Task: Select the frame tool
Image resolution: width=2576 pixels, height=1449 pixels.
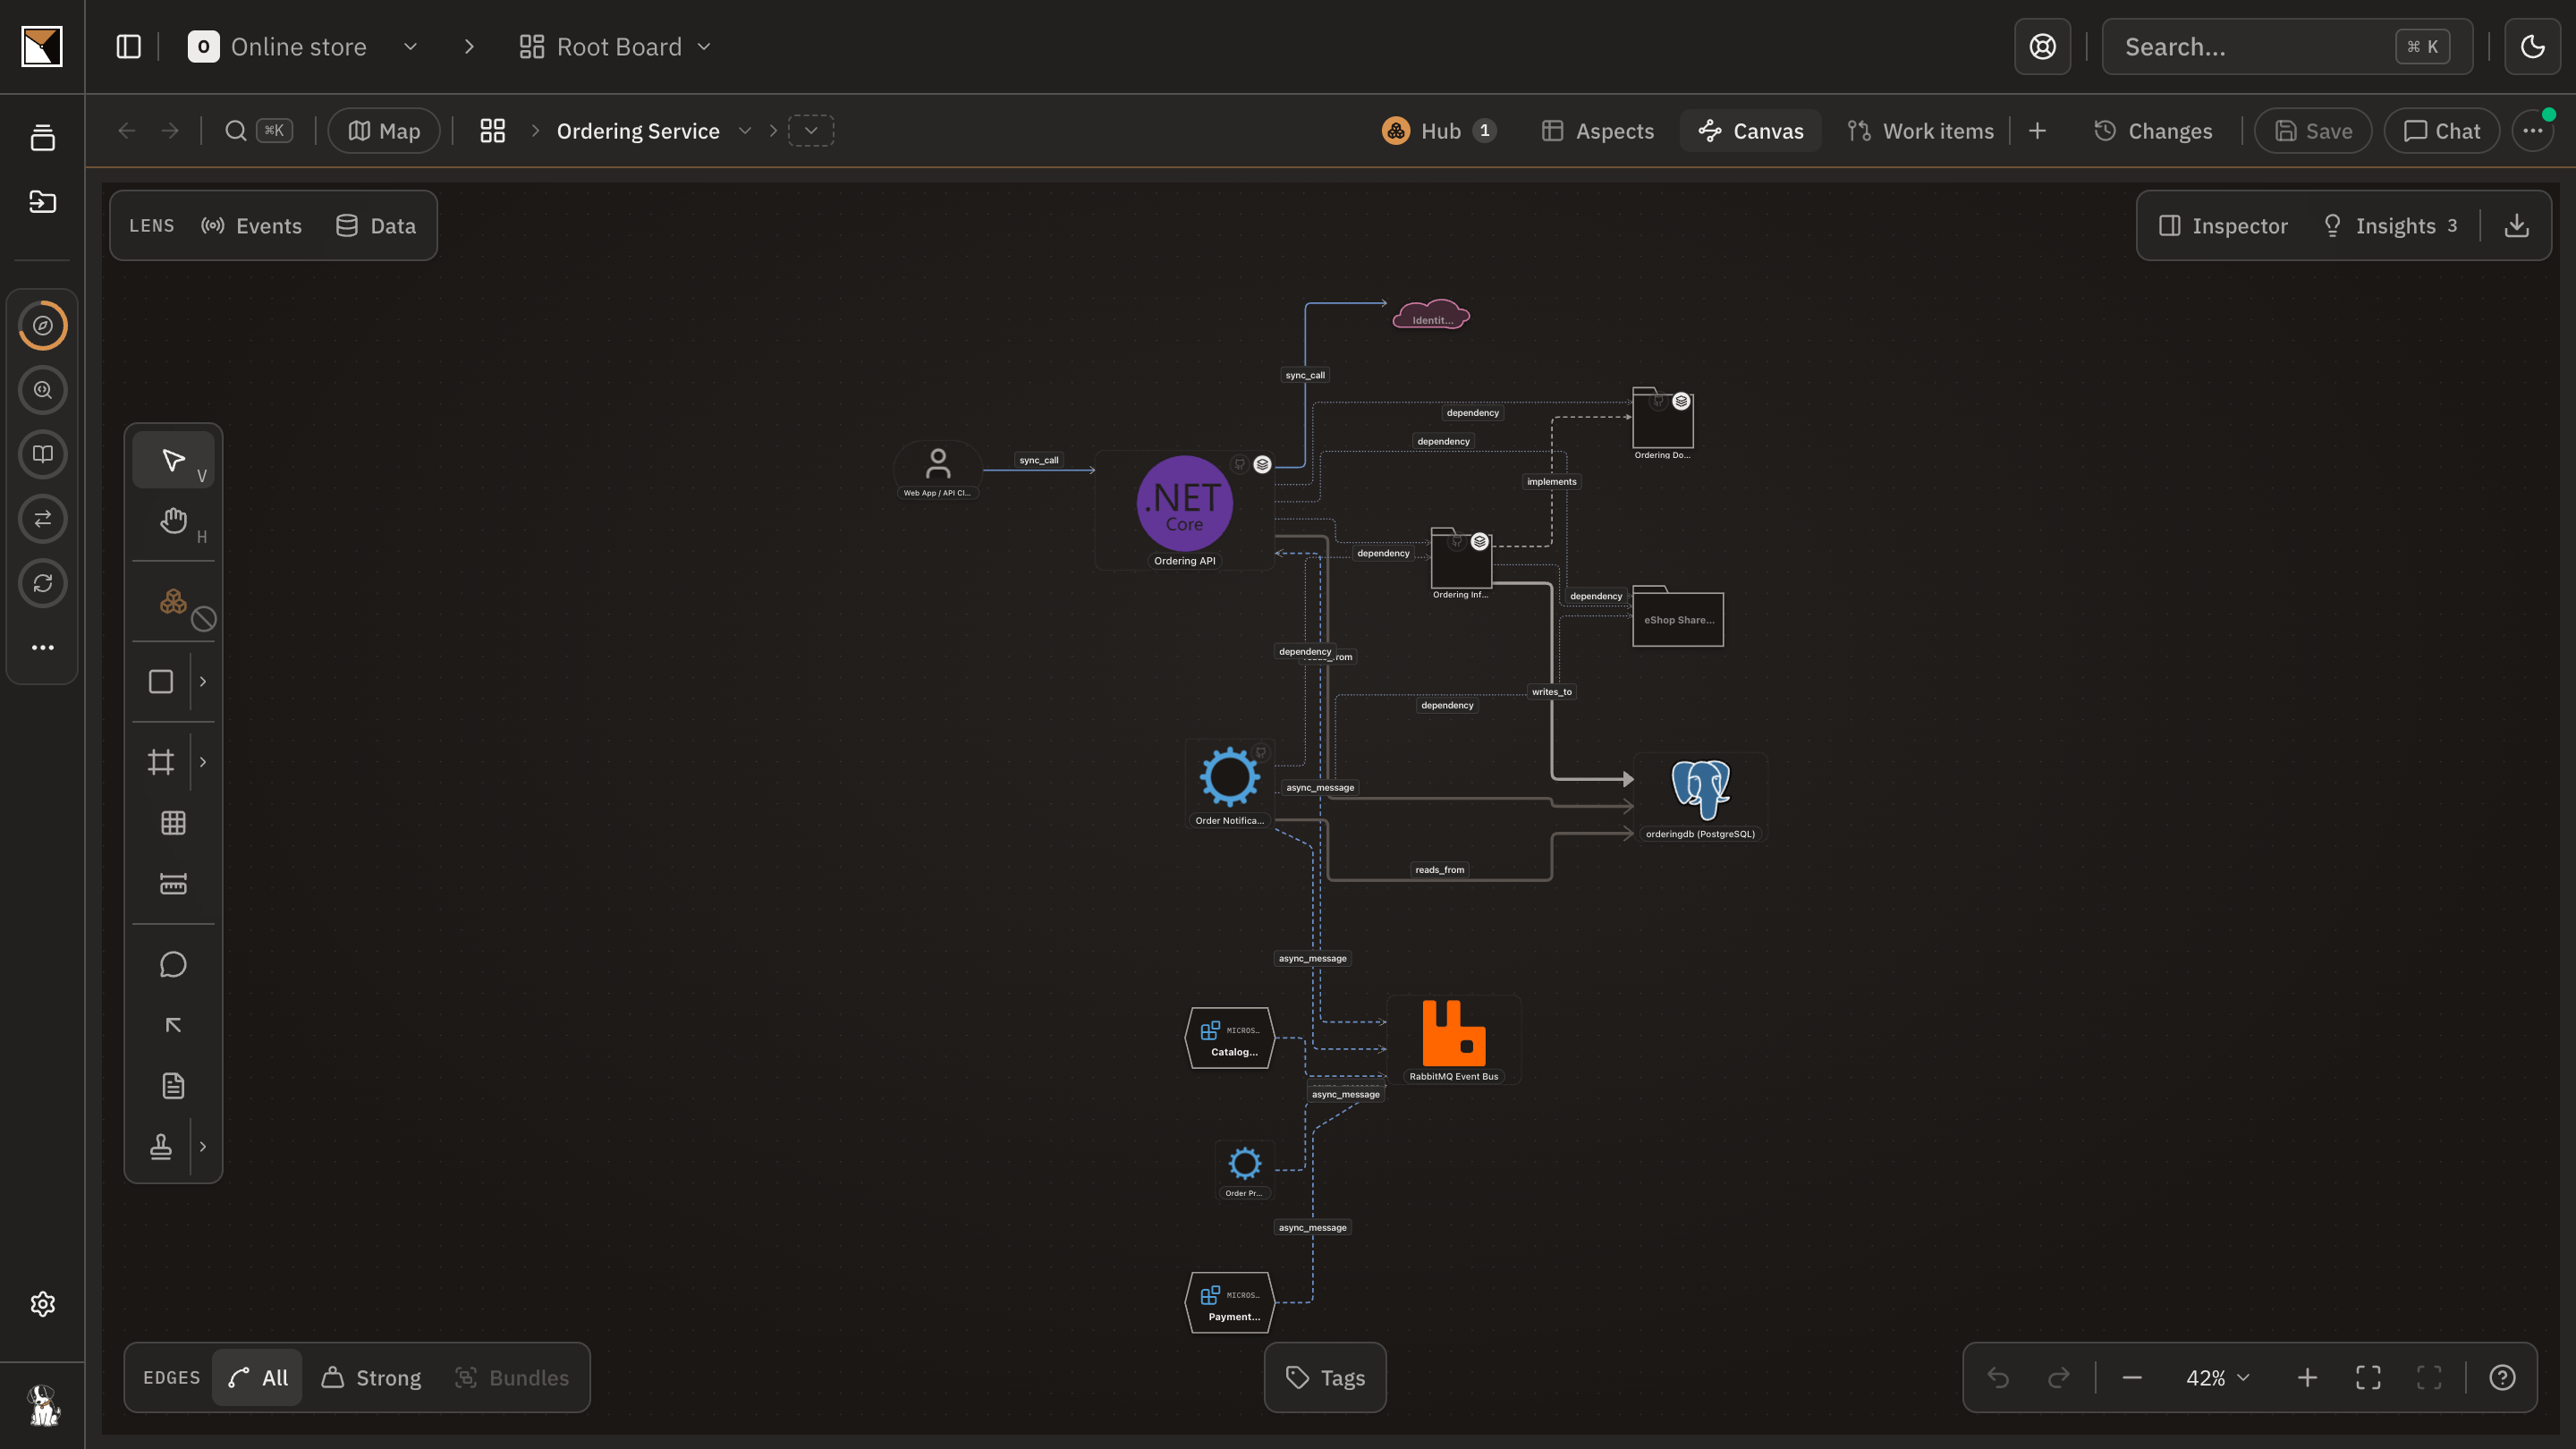Action: [161, 762]
